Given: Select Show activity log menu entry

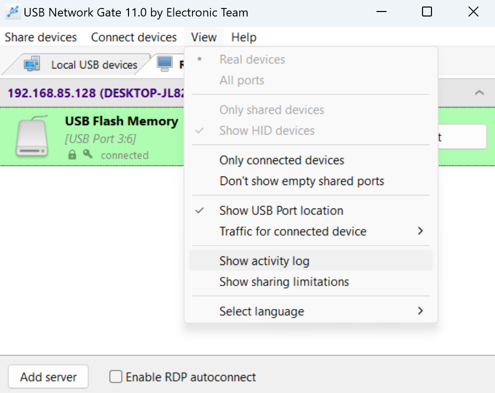Looking at the screenshot, I should point(264,261).
